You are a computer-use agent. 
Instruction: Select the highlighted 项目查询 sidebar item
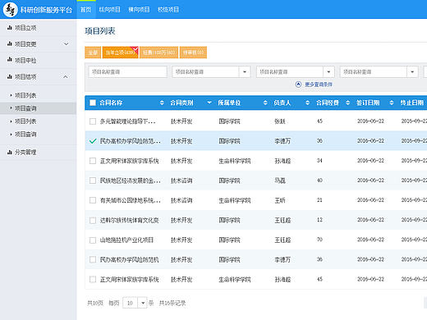pyautogui.click(x=38, y=108)
